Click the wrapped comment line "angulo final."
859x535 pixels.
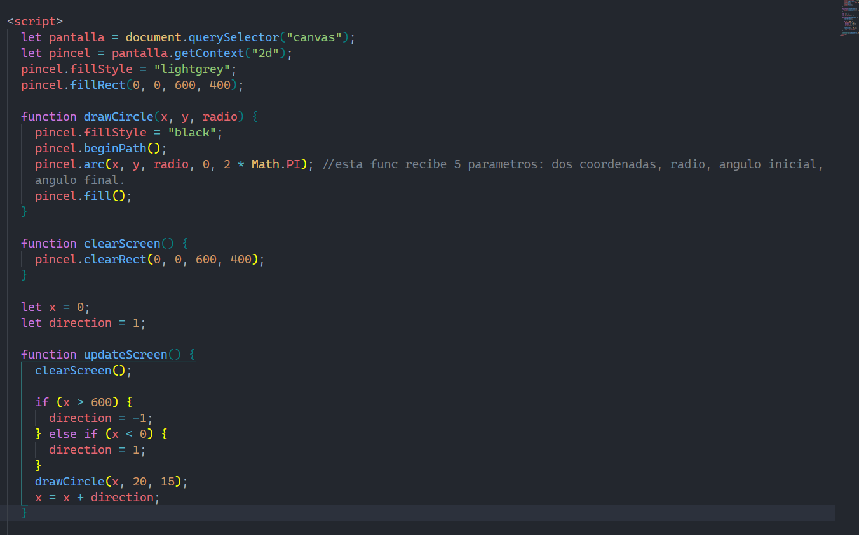coord(80,180)
